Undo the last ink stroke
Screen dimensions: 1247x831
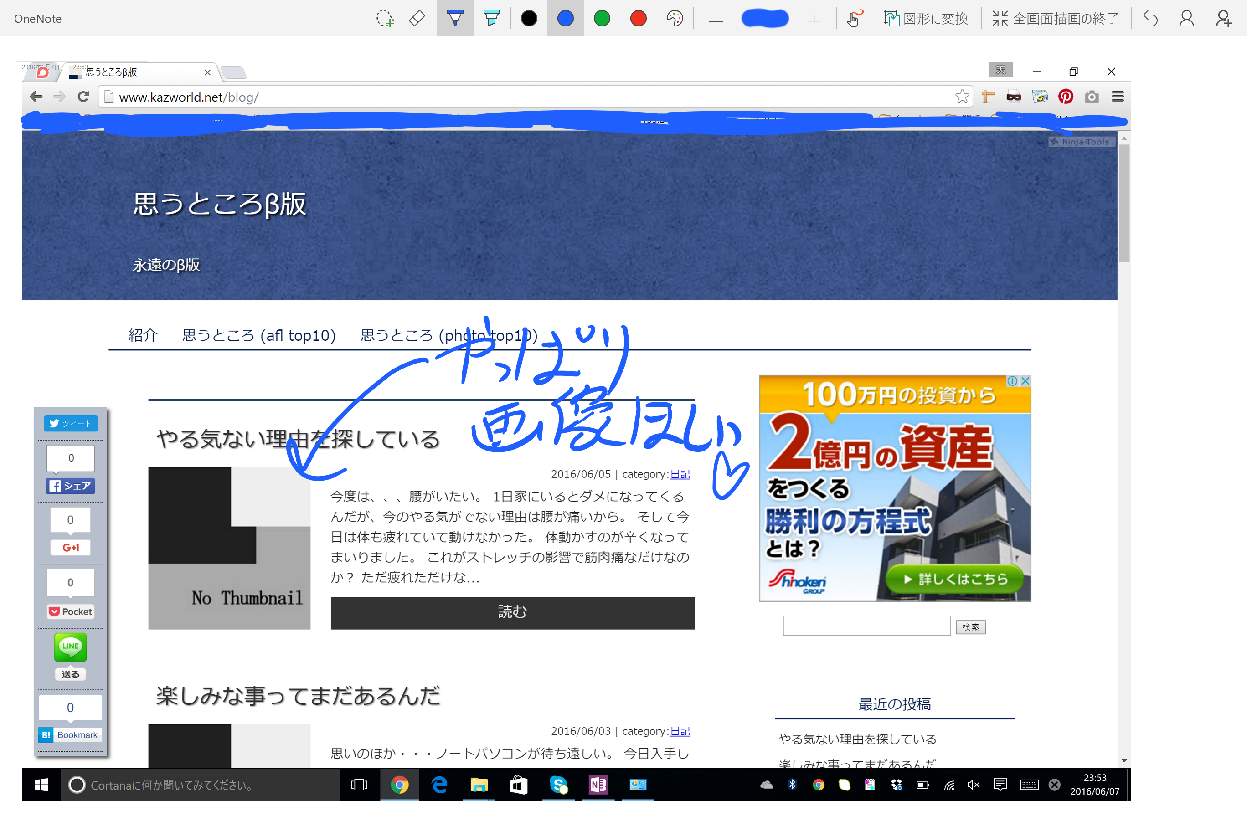(1150, 19)
